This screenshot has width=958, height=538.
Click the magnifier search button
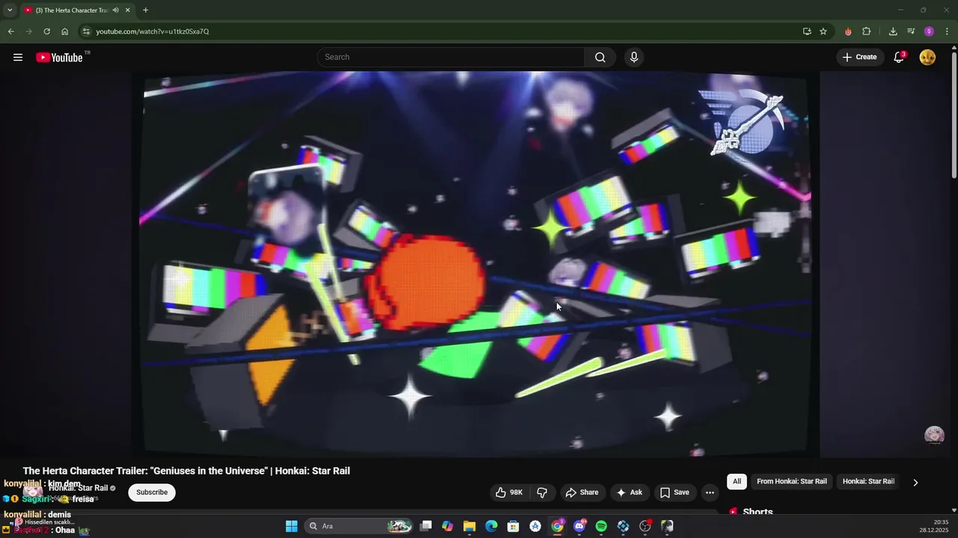point(600,58)
